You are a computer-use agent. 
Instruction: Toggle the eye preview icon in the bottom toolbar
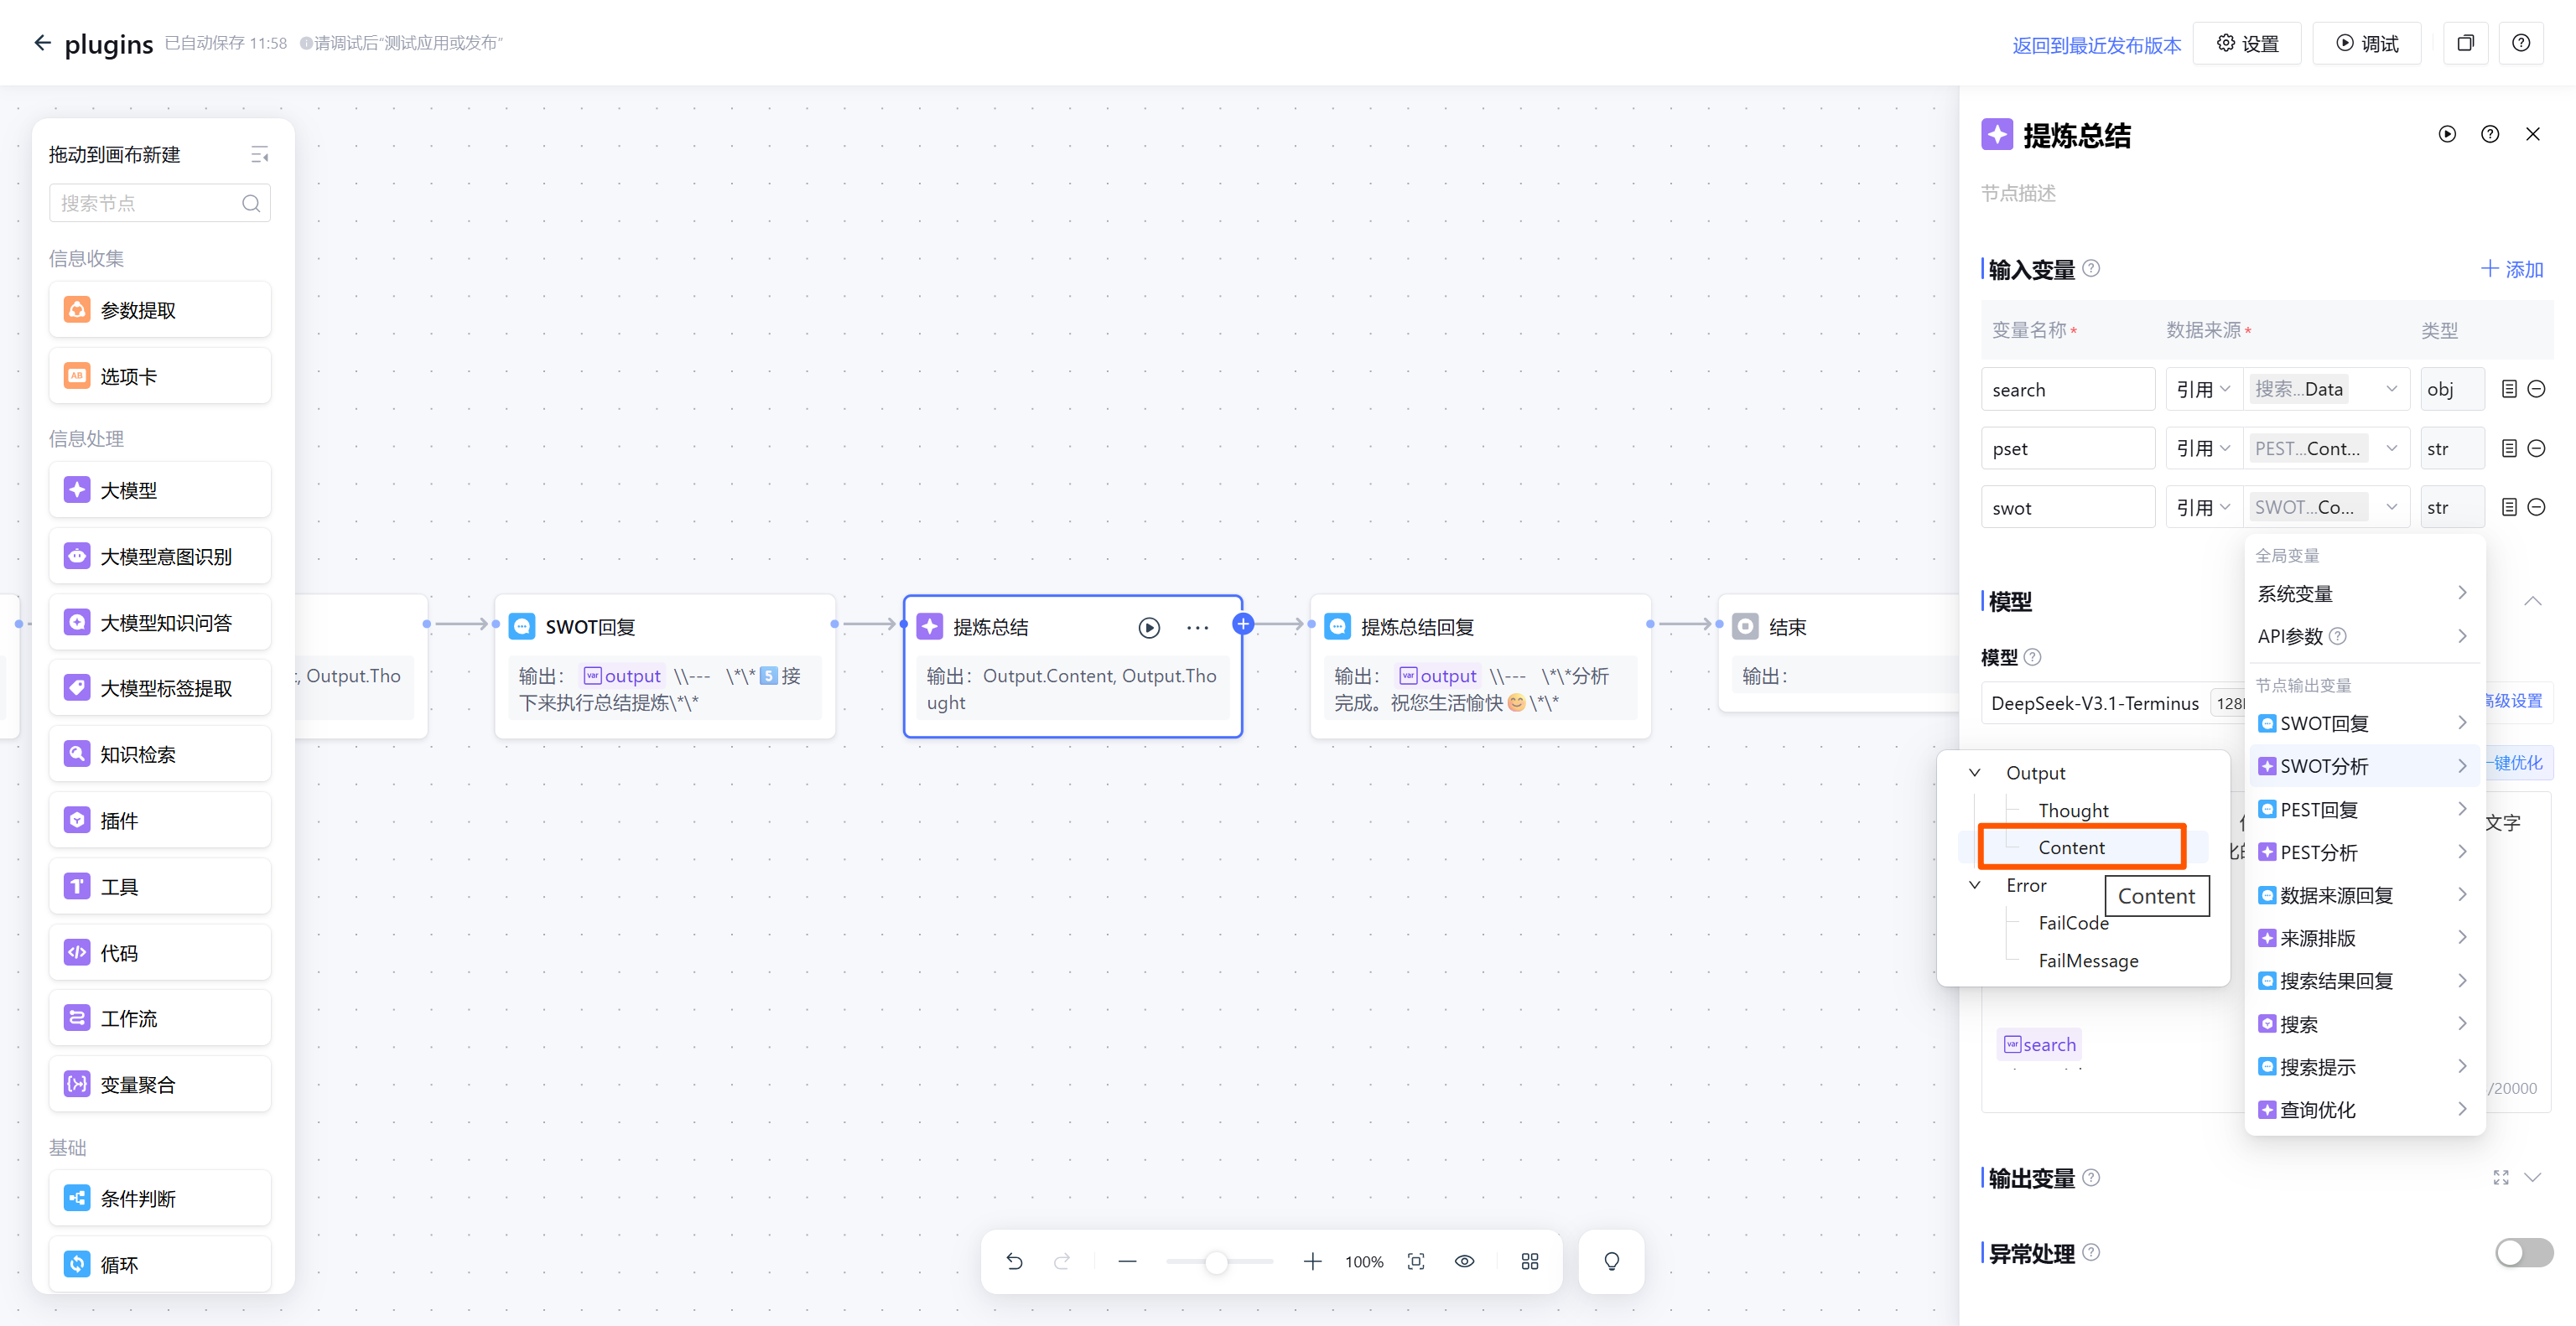tap(1464, 1261)
